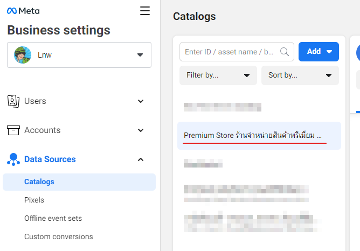Open Custom conversions menu item
The height and width of the screenshot is (251, 360).
pyautogui.click(x=58, y=237)
